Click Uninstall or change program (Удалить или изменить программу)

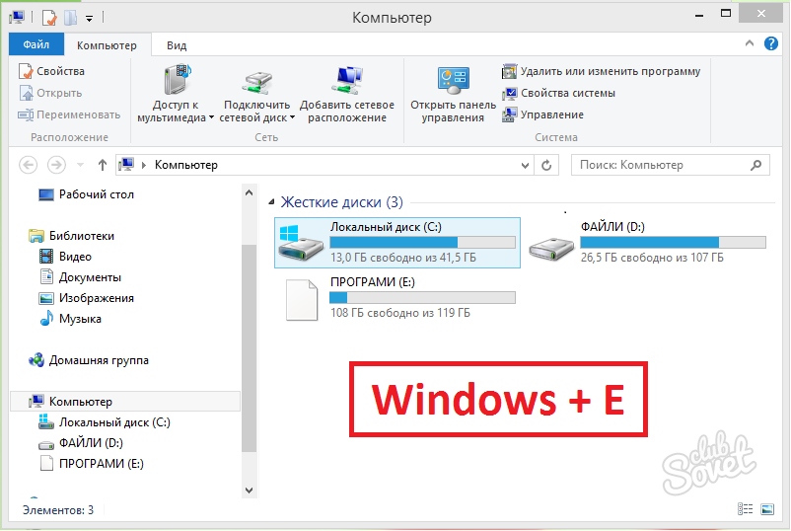(602, 71)
